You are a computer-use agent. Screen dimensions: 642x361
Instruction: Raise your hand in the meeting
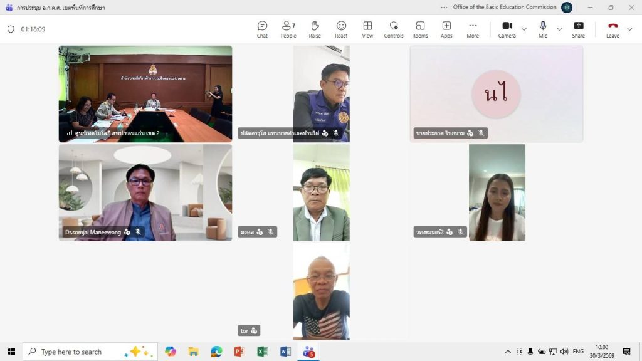[x=315, y=29]
